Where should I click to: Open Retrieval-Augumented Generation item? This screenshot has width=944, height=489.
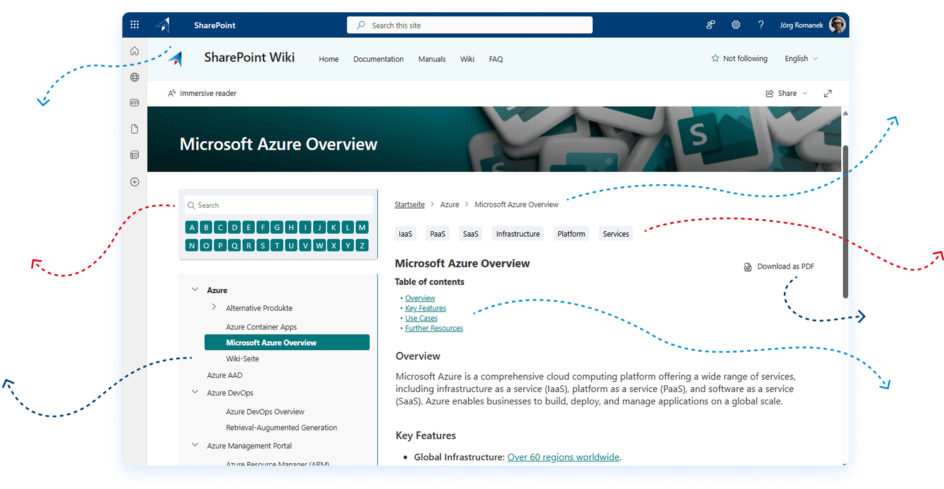281,428
